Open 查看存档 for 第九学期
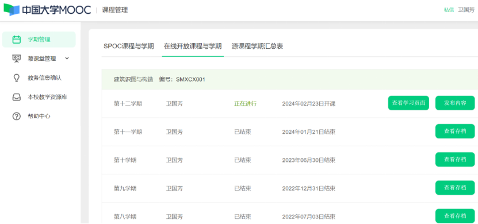Screen dimensions: 478x224 click(455, 188)
